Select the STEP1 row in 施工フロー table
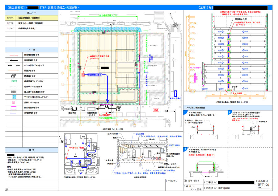The image size is (278, 196). [32, 18]
